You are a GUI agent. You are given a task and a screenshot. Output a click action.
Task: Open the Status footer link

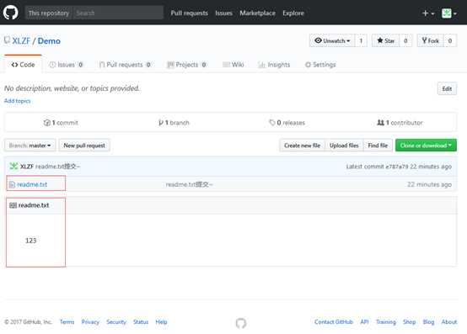pos(141,322)
